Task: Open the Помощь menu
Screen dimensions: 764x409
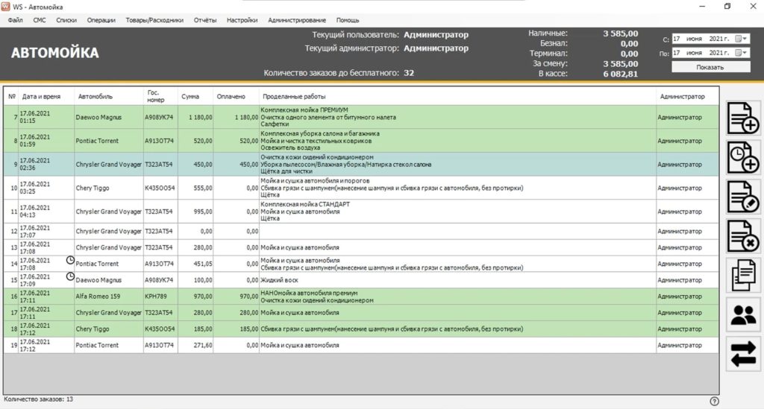Action: [x=348, y=20]
